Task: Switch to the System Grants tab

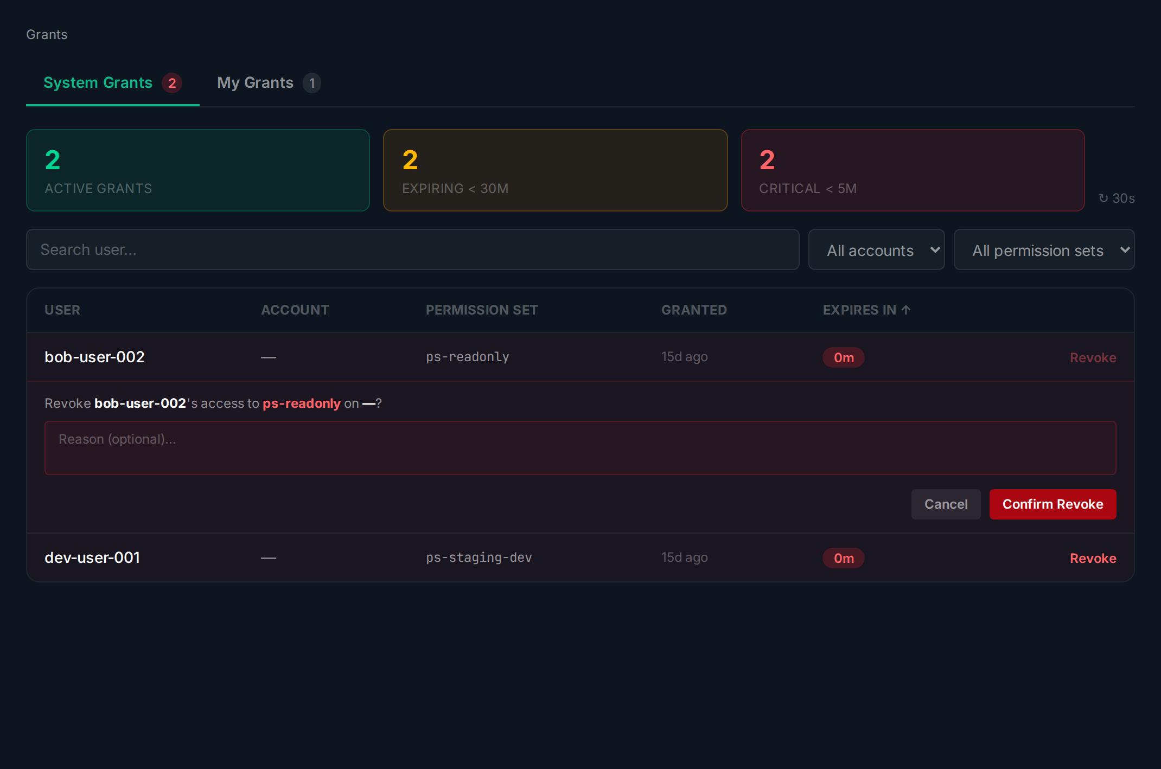Action: click(112, 83)
